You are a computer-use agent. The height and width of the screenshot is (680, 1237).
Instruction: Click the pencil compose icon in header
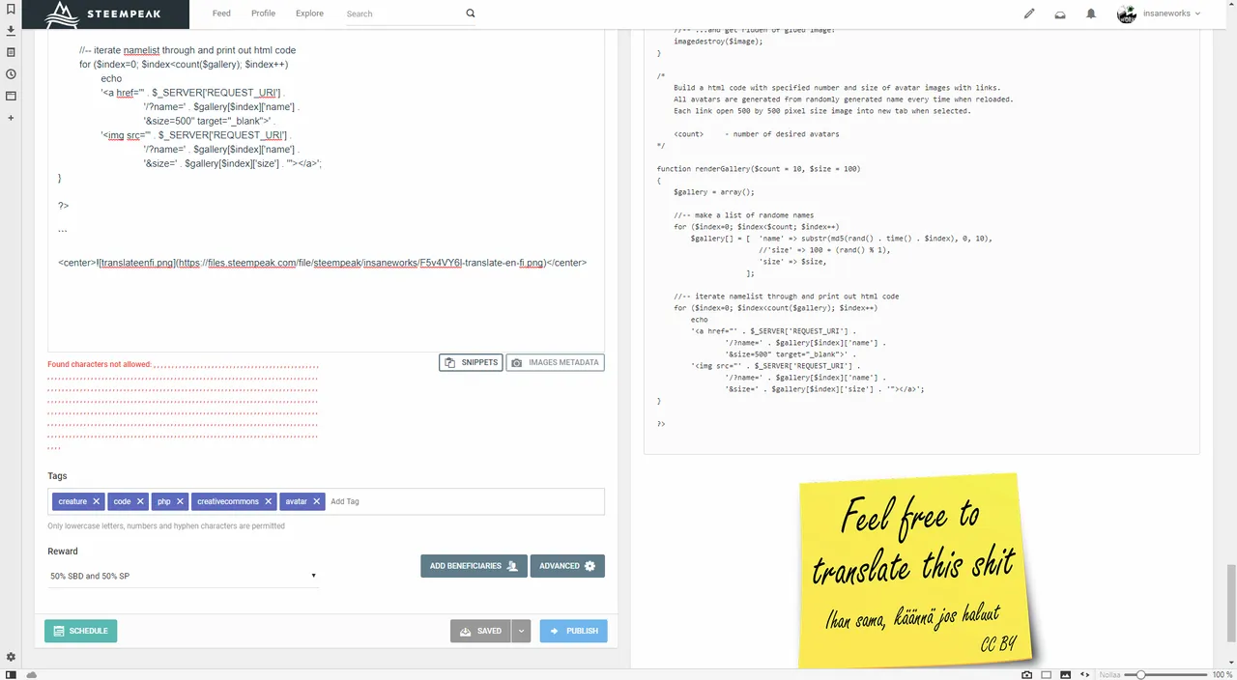click(x=1029, y=14)
